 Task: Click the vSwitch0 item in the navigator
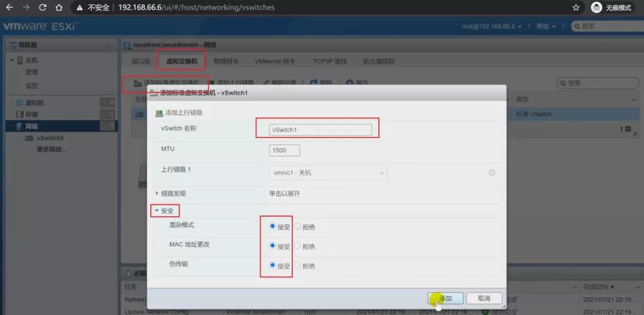(50, 138)
